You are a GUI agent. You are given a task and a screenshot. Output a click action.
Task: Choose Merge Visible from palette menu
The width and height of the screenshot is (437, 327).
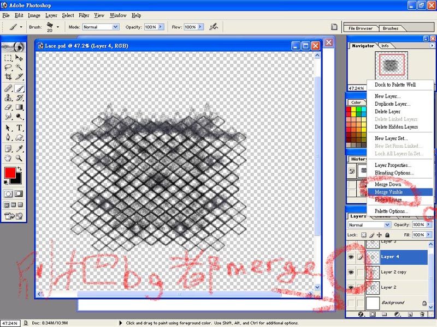coord(400,192)
